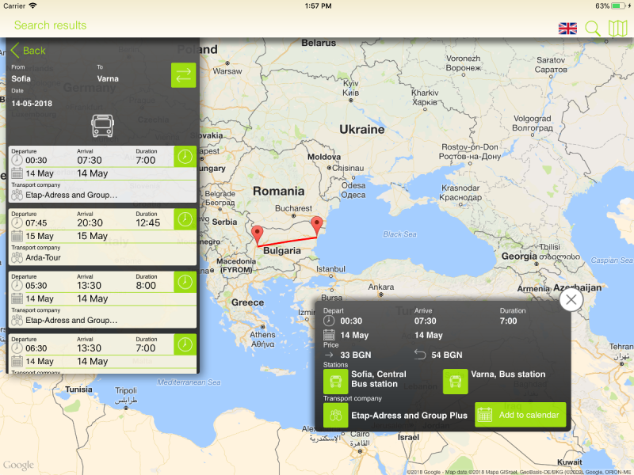
Task: Close the trip details popup
Action: click(x=571, y=300)
